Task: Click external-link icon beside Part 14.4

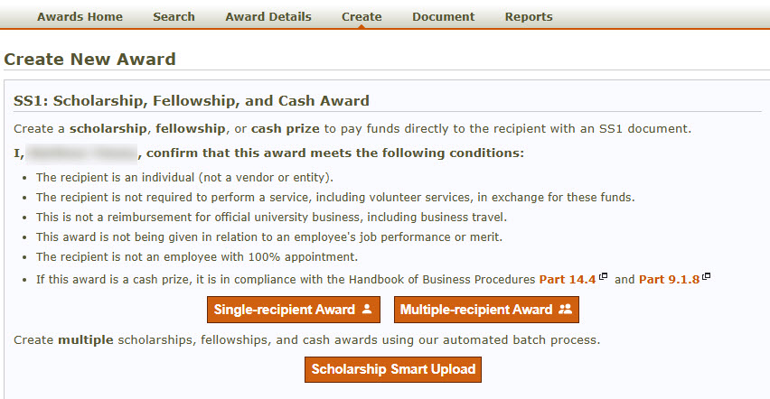Action: point(604,277)
